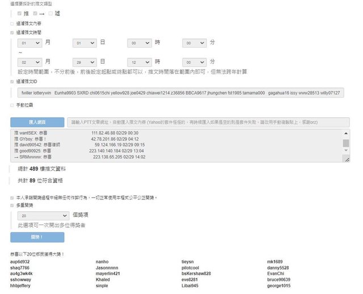Open the start hour dropdown

coord(140,42)
